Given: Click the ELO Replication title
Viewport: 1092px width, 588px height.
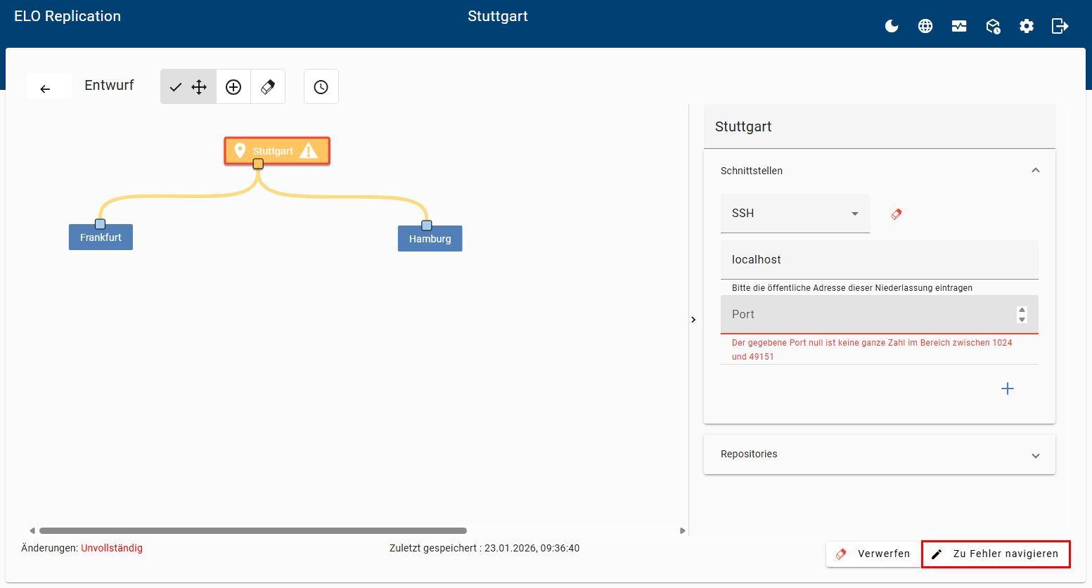Looking at the screenshot, I should click(68, 16).
